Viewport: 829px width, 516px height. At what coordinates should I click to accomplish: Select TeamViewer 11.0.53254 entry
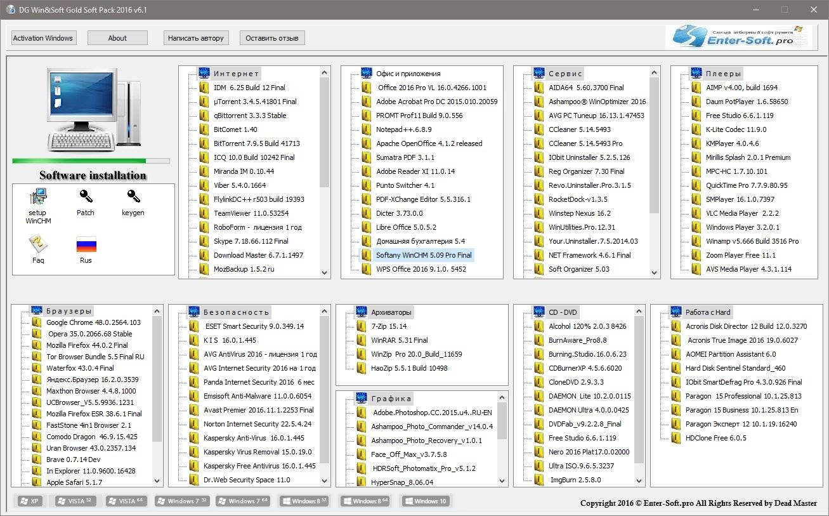(x=251, y=213)
